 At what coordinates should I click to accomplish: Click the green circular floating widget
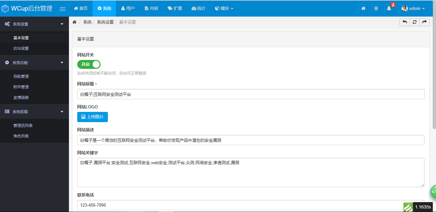pos(433,192)
